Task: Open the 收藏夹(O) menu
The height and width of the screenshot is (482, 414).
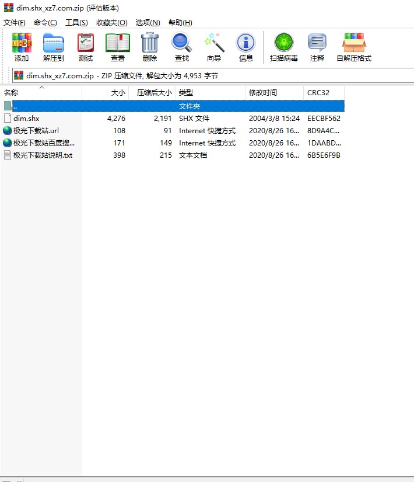Action: (x=111, y=22)
